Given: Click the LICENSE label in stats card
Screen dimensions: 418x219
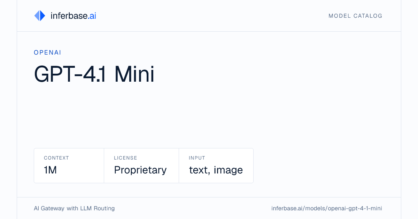Looking at the screenshot, I should pos(125,158).
